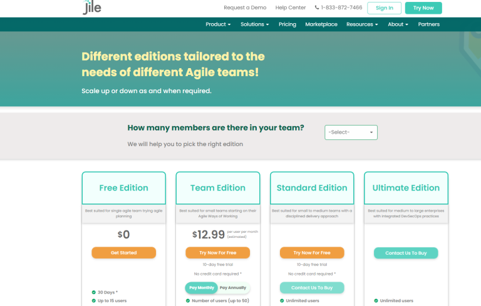The height and width of the screenshot is (306, 481).
Task: Open the Resources dropdown menu
Action: [x=362, y=24]
